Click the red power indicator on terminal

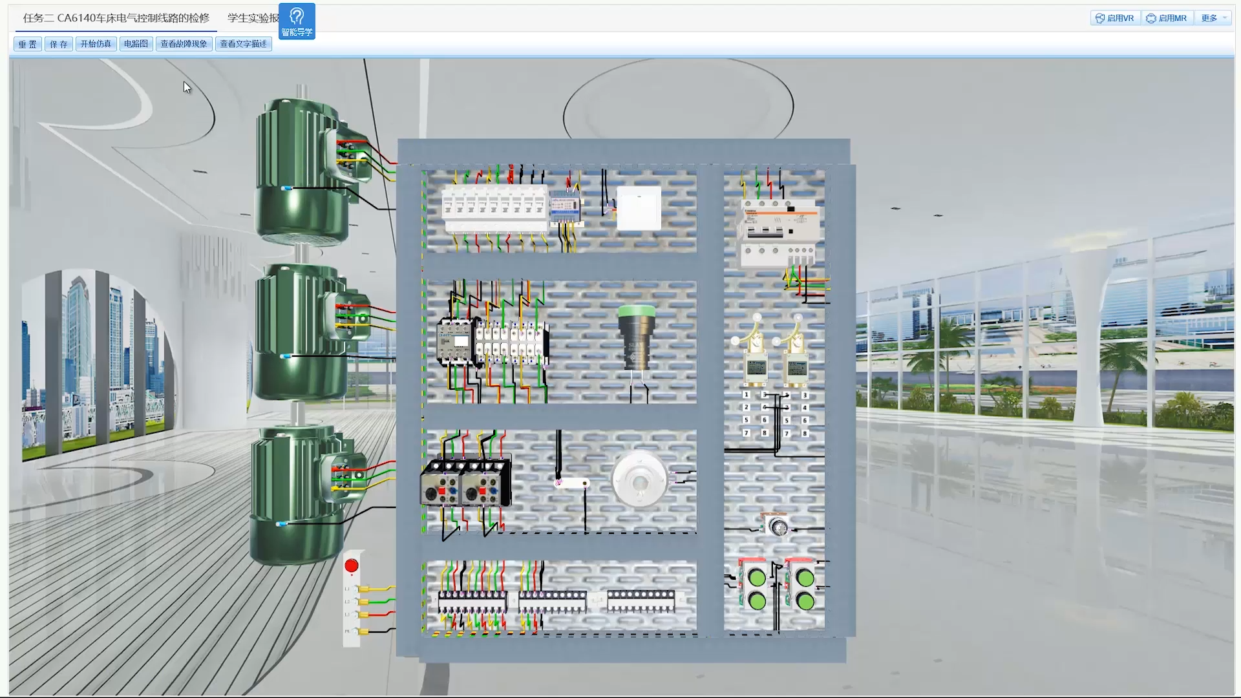(x=352, y=566)
